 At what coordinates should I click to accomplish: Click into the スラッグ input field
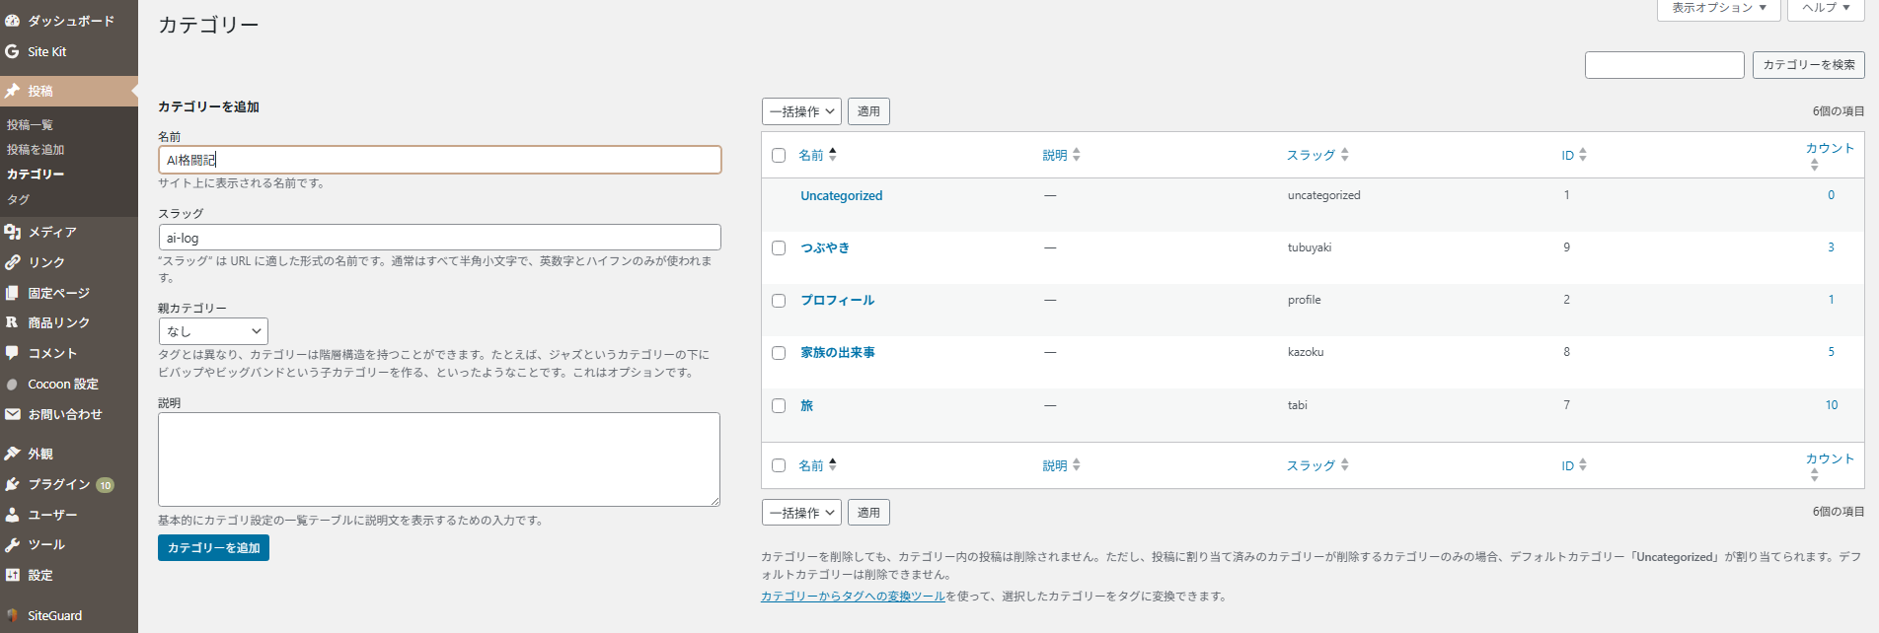click(x=439, y=238)
